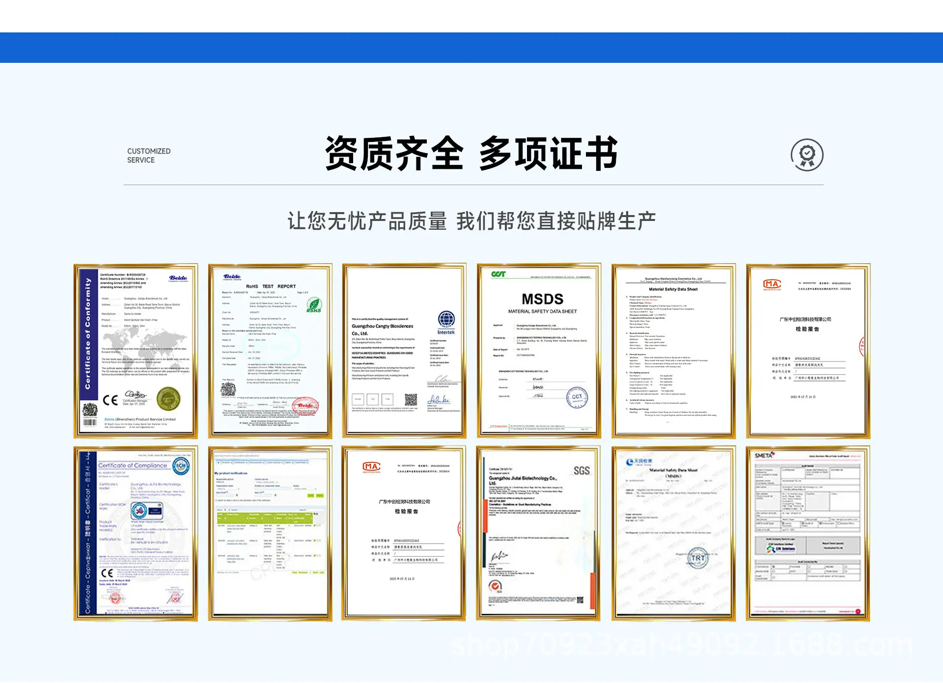The height and width of the screenshot is (683, 943).
Task: Click the award ribbon badge icon
Action: [807, 155]
